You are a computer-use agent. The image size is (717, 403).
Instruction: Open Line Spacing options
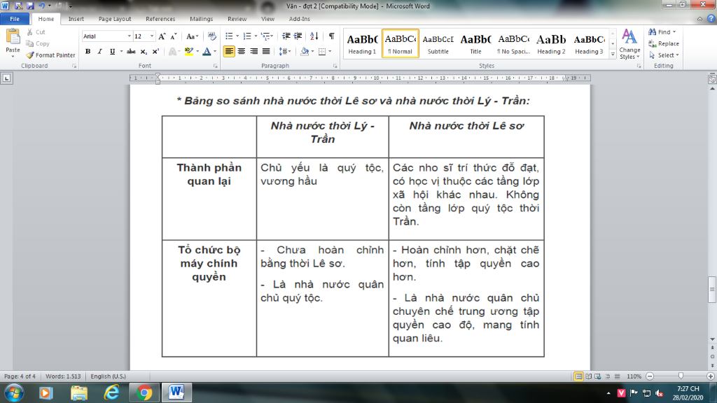point(283,51)
